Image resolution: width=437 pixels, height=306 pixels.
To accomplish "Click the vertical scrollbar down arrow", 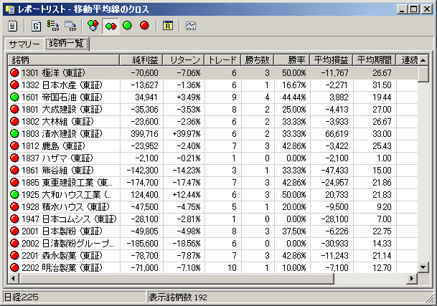I will click(423, 267).
